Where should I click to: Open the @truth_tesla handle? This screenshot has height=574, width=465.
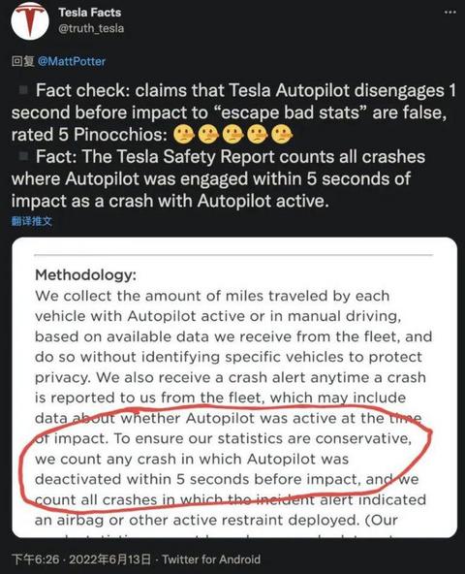pos(91,28)
